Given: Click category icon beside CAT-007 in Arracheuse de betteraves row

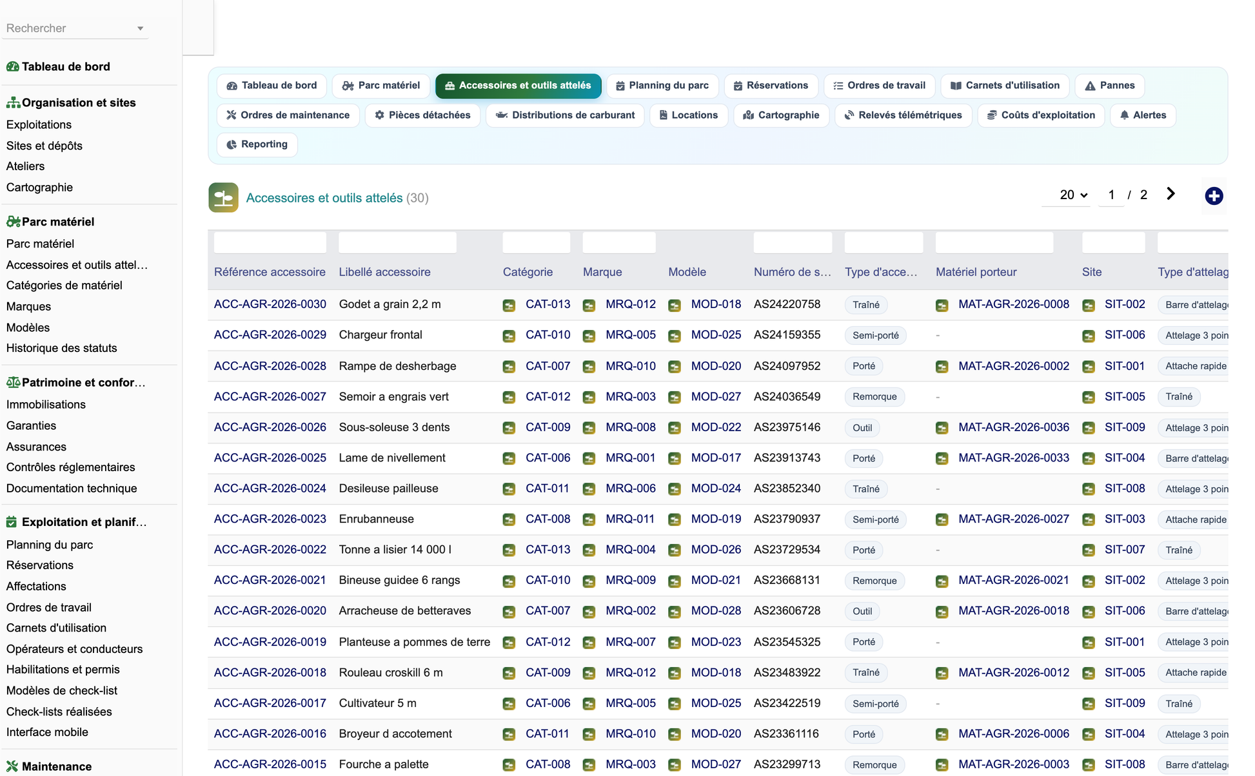Looking at the screenshot, I should pyautogui.click(x=509, y=612).
